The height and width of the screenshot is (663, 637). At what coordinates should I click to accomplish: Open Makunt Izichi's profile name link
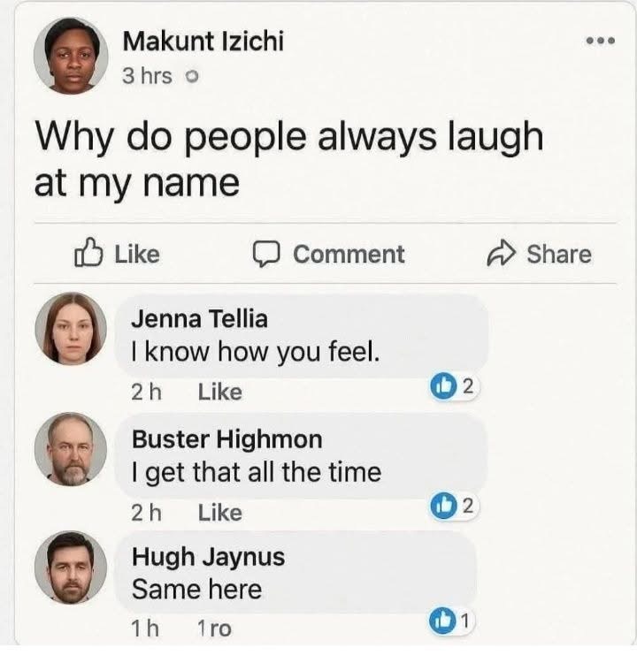203,41
